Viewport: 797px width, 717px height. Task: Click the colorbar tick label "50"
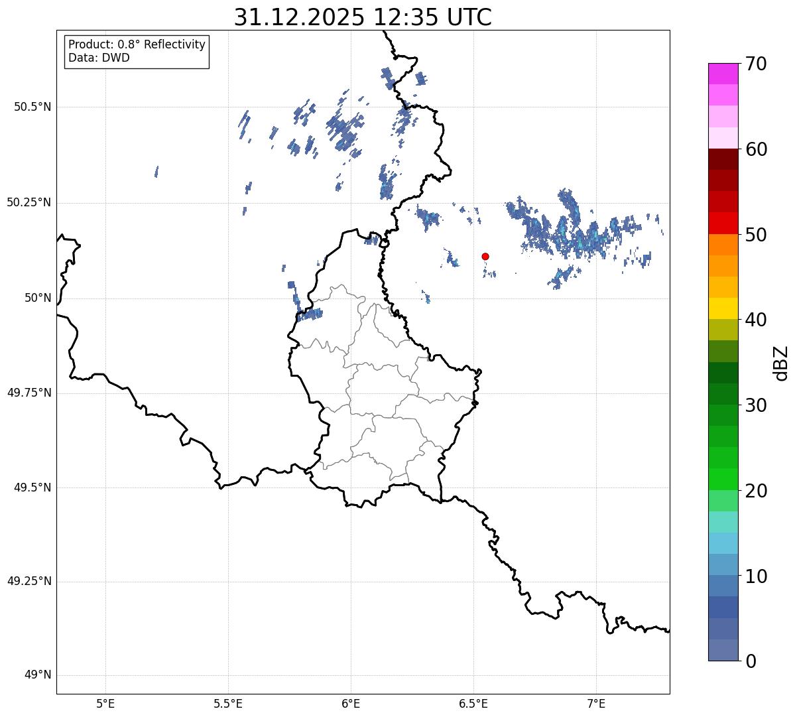pyautogui.click(x=756, y=235)
